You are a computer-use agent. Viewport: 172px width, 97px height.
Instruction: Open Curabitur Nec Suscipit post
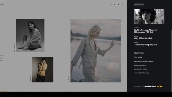(141, 69)
